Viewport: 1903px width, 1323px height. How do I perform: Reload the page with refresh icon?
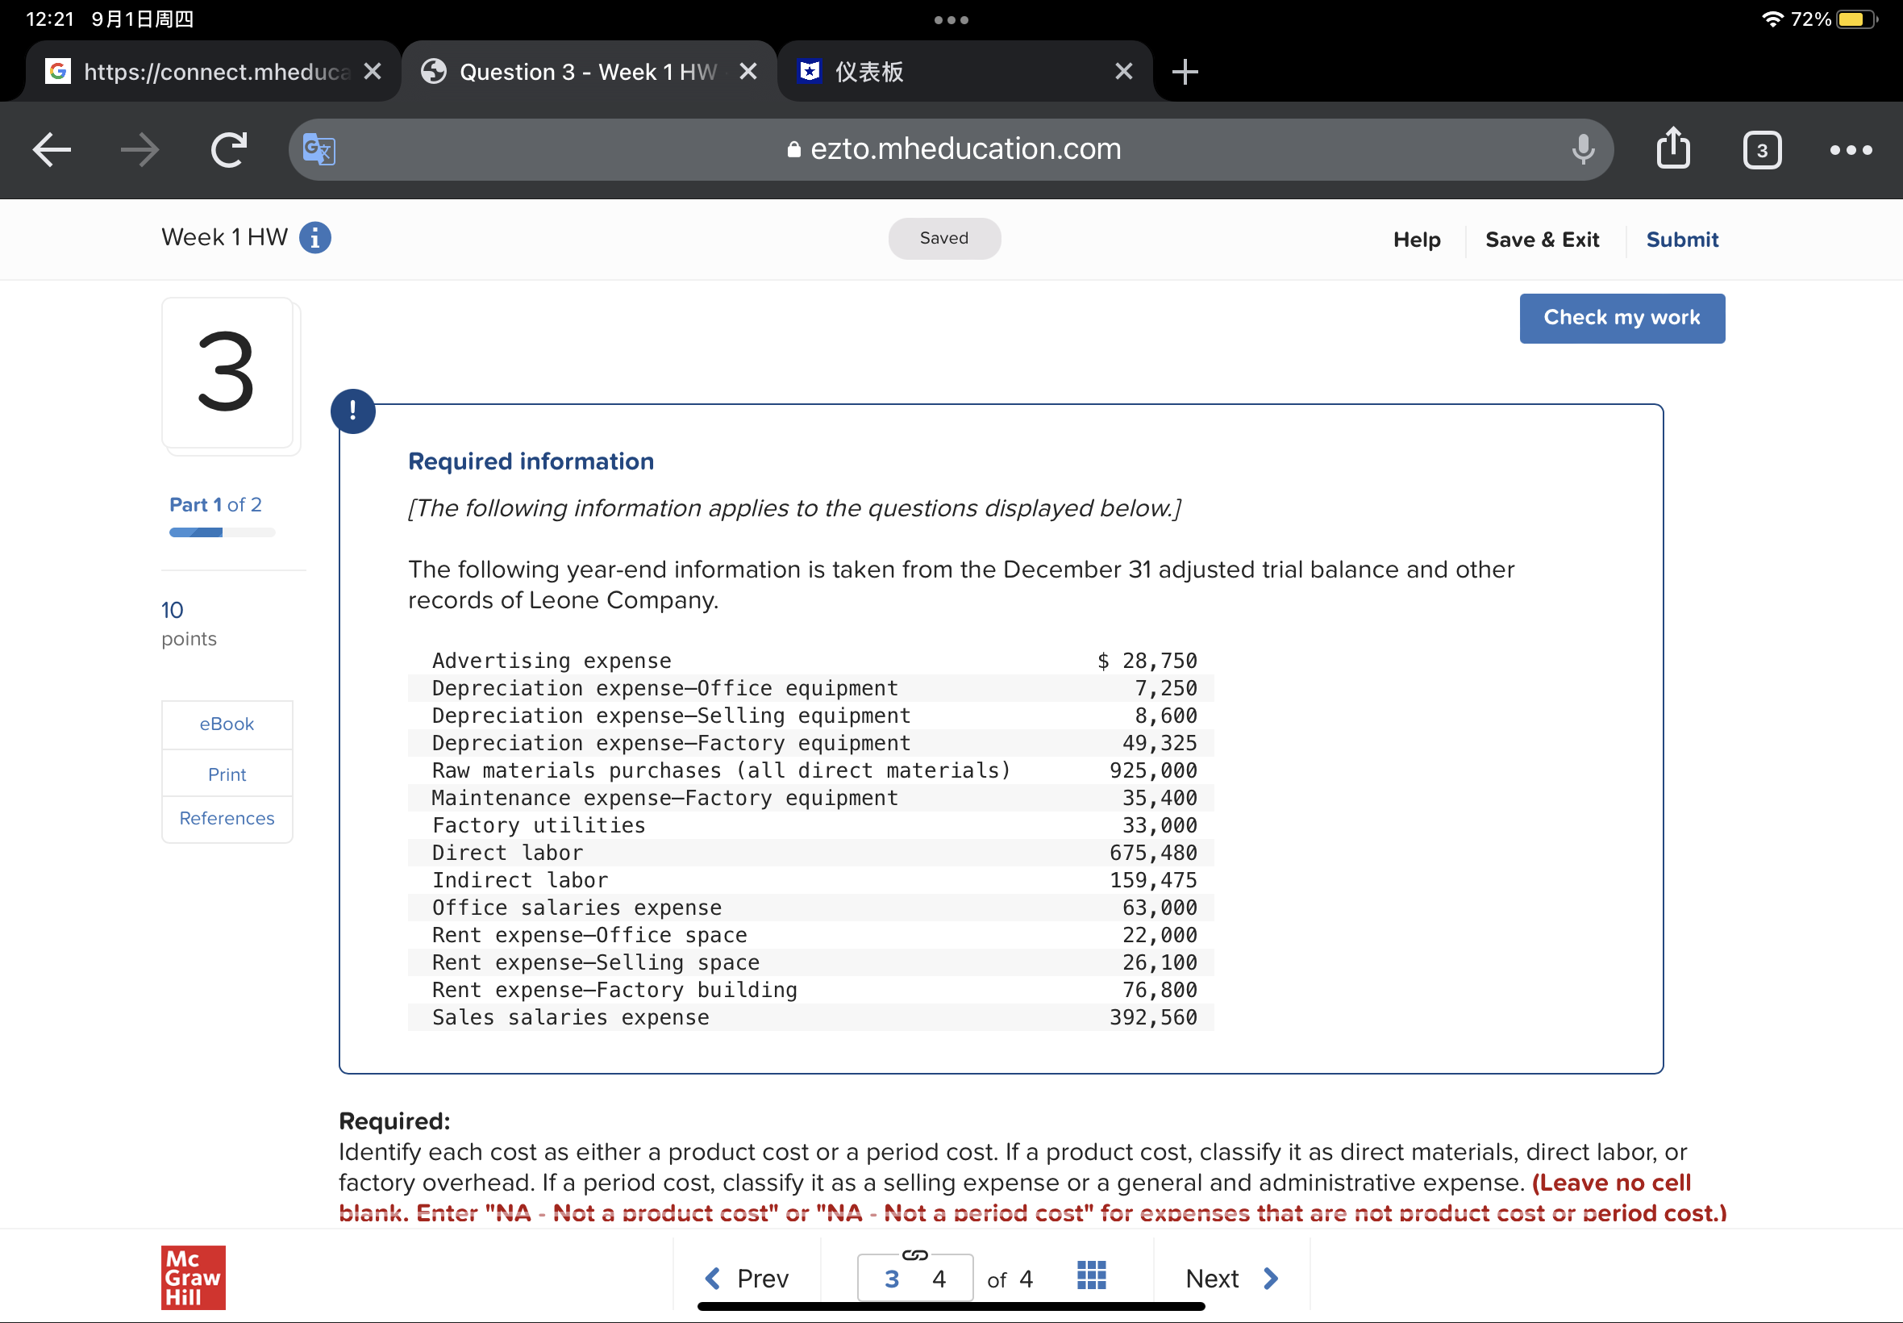229,150
